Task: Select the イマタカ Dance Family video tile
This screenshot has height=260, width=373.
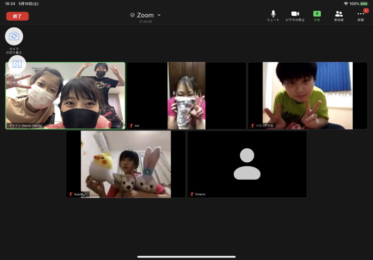Action: point(65,96)
